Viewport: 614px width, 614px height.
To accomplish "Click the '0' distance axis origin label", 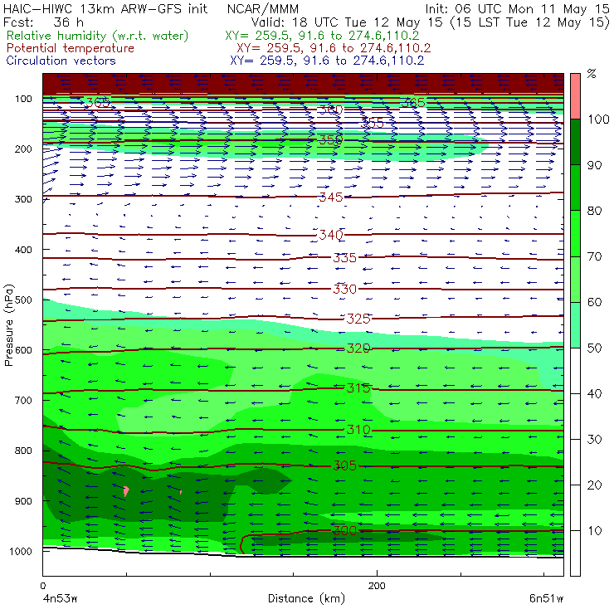I will (x=42, y=586).
